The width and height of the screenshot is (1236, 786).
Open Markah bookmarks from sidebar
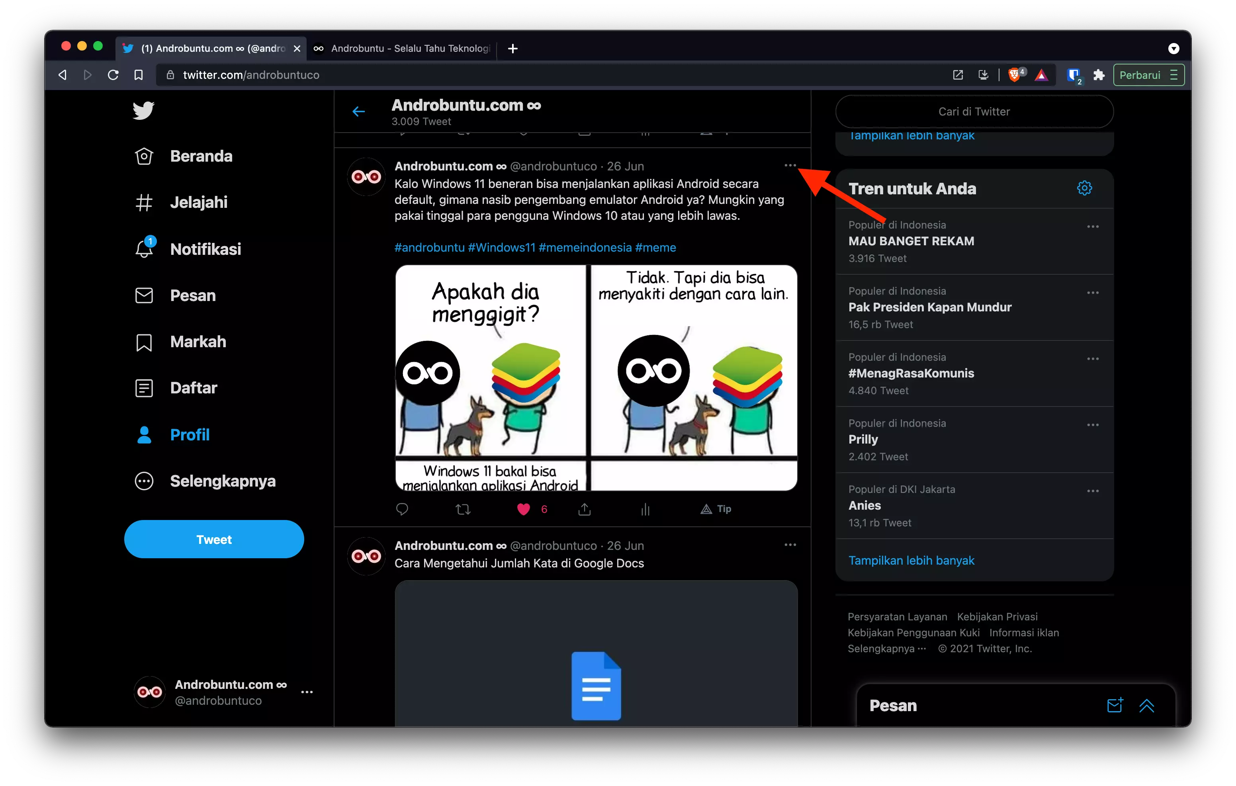[144, 341]
